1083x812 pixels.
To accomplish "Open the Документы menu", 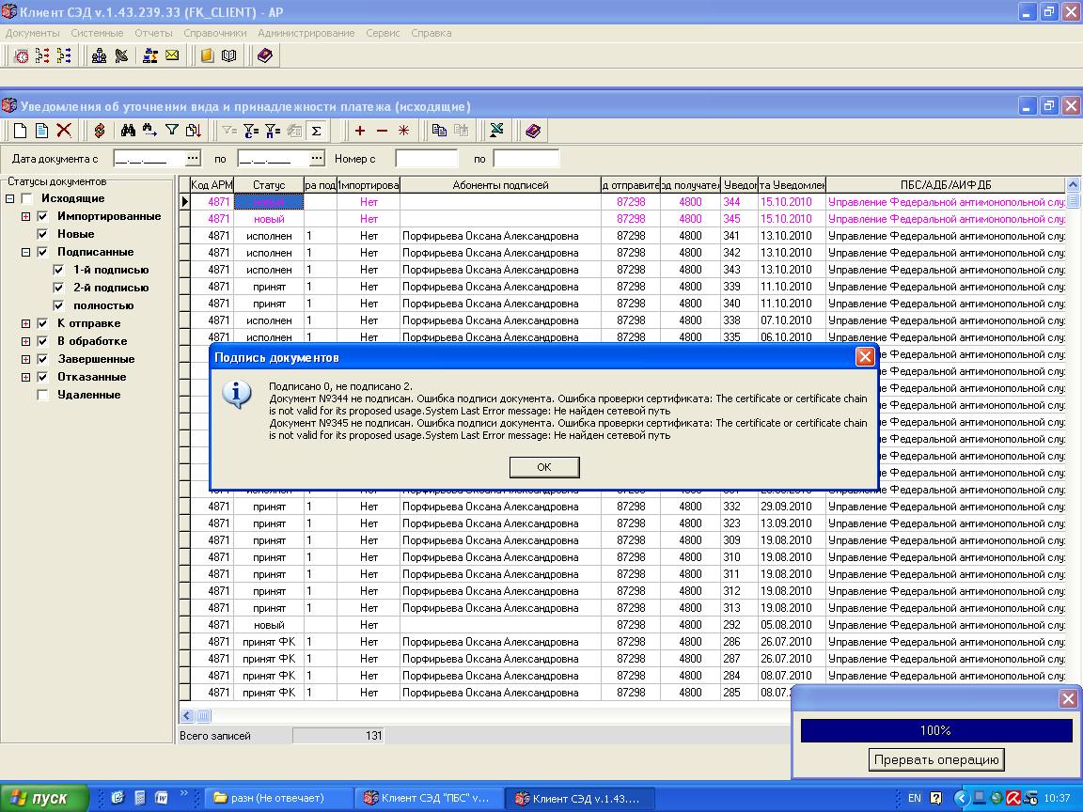I will (x=32, y=33).
